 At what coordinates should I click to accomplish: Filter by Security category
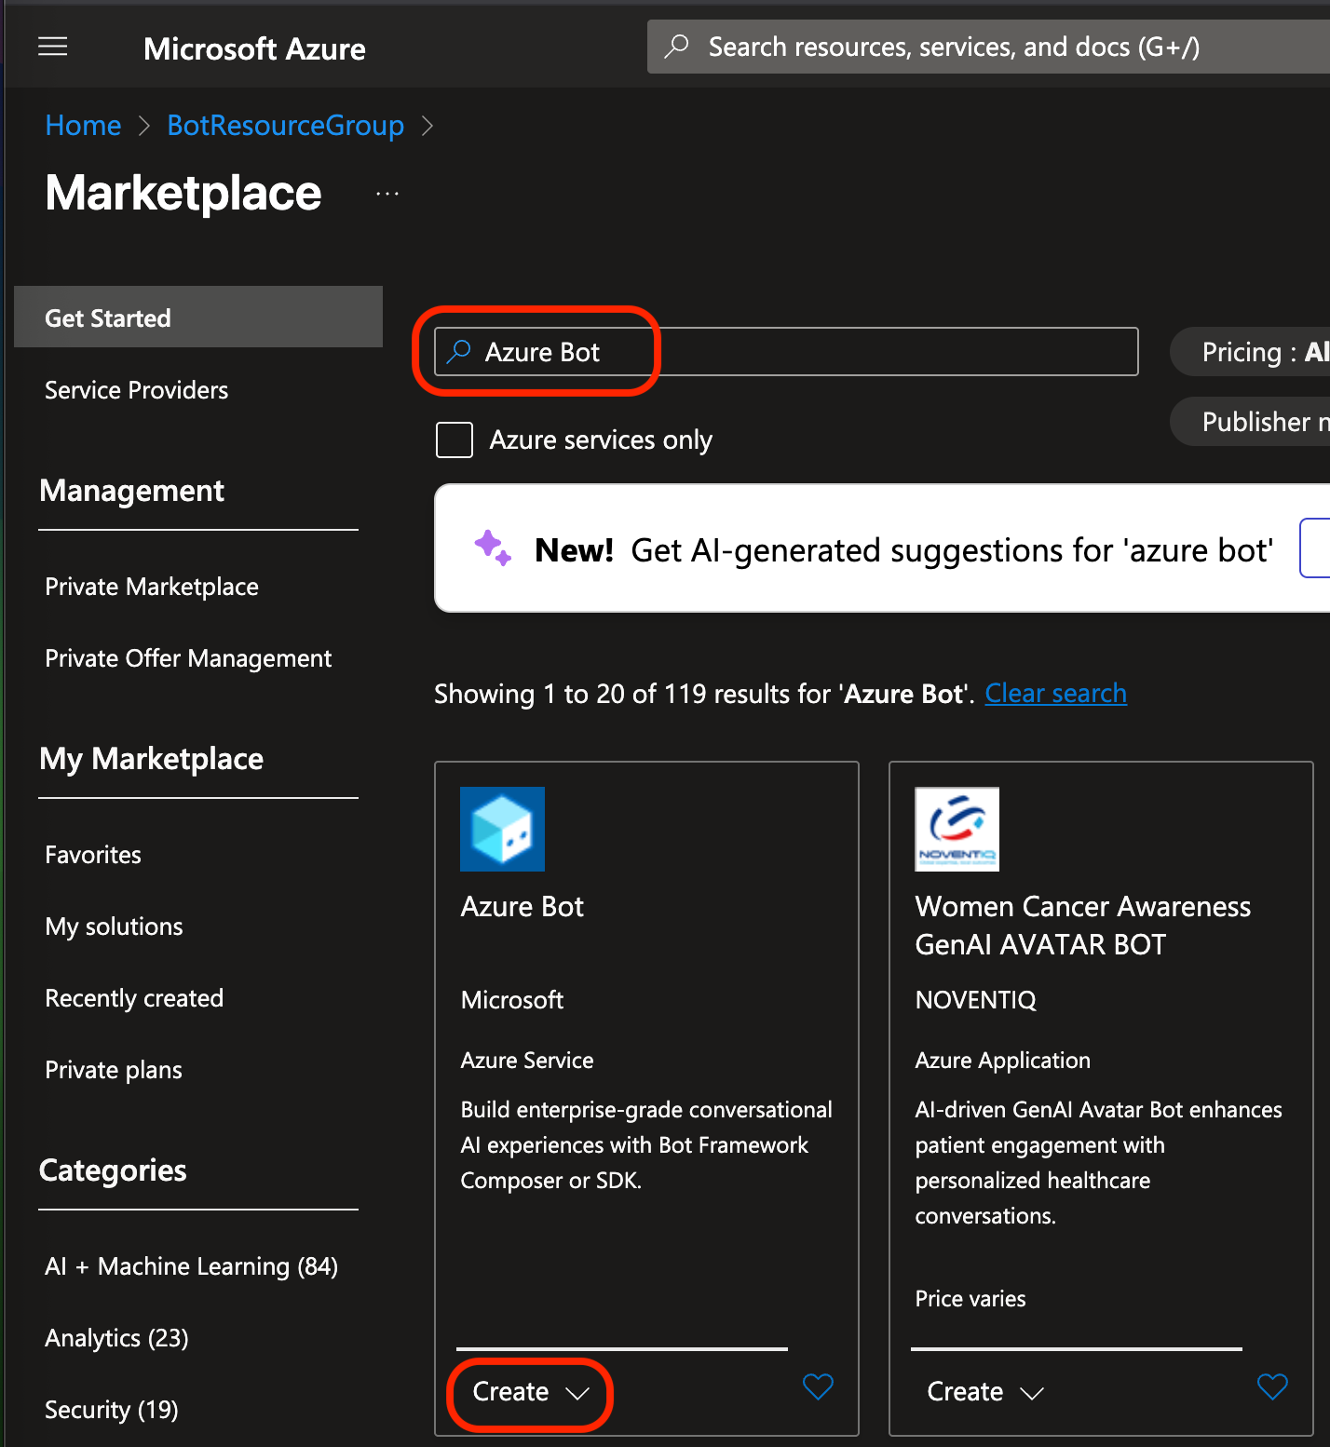(112, 1410)
